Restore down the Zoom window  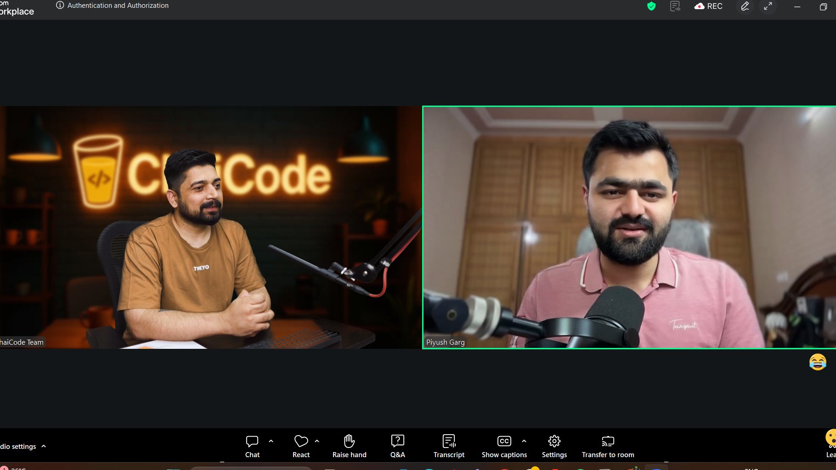[823, 6]
